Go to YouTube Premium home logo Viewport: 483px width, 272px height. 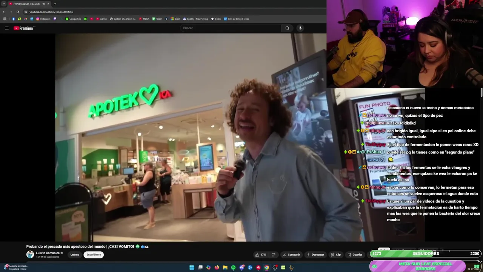[24, 28]
